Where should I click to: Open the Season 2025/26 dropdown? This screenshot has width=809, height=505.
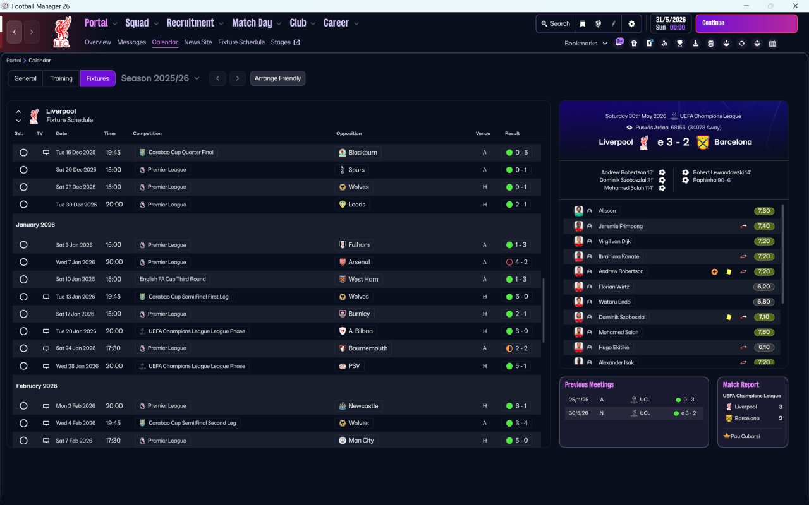coord(161,78)
